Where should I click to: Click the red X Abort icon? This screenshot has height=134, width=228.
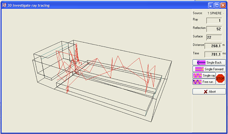[x=205, y=92]
